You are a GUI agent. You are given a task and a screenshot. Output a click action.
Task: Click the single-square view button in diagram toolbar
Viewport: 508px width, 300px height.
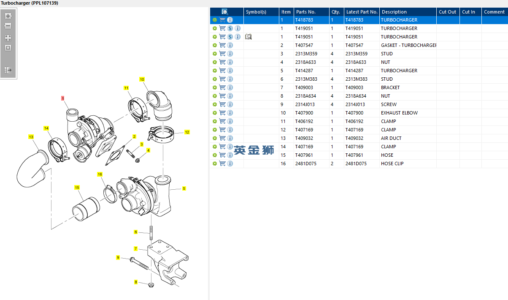[x=8, y=48]
